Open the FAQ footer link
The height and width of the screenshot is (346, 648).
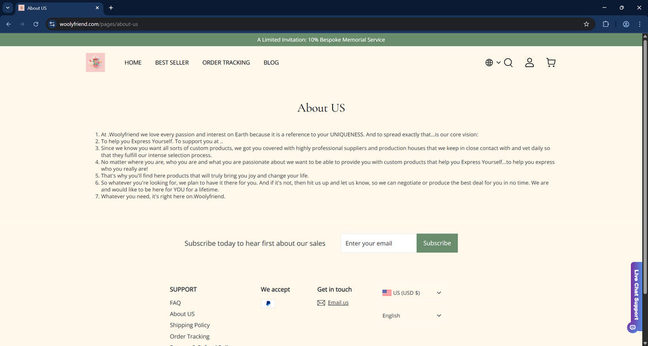click(175, 303)
